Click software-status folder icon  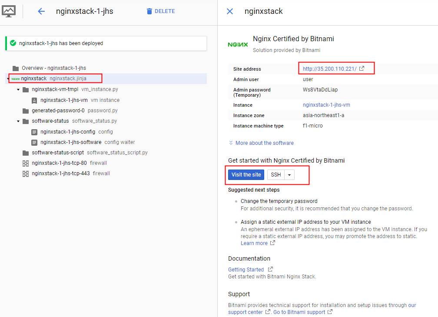point(26,121)
